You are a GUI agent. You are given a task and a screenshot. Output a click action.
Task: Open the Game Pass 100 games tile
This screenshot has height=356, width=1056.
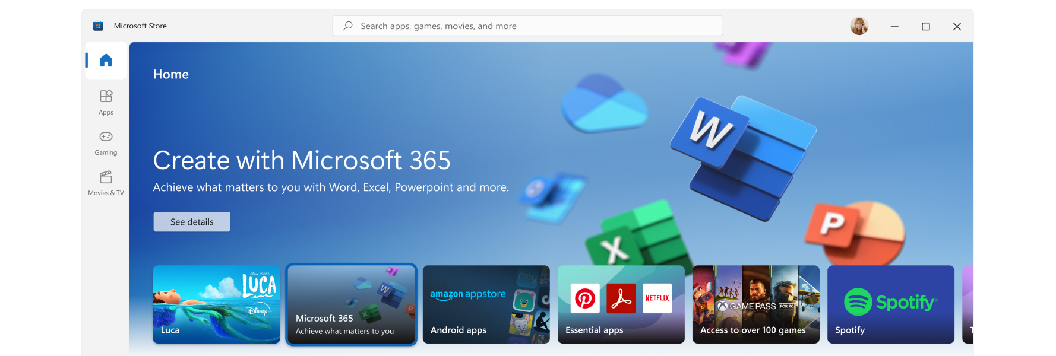755,304
